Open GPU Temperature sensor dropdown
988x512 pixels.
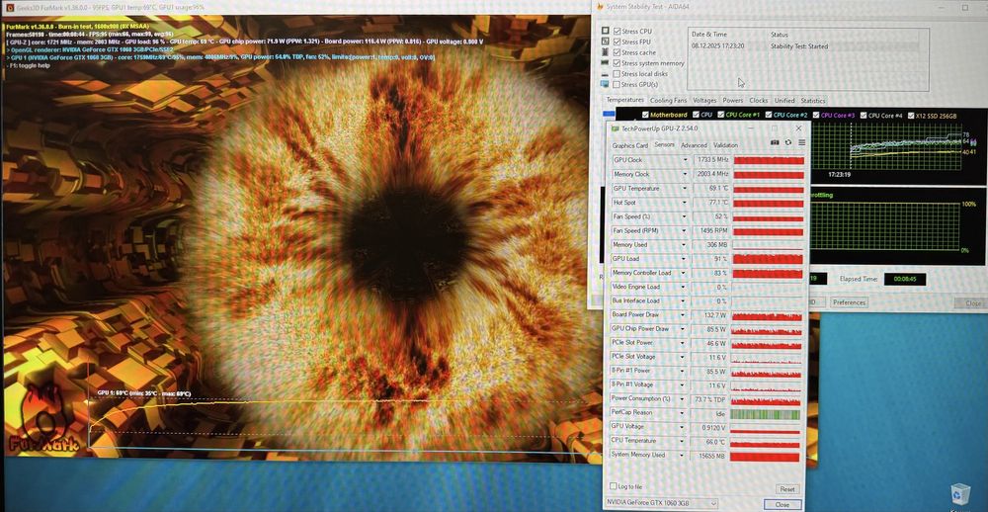click(x=685, y=189)
